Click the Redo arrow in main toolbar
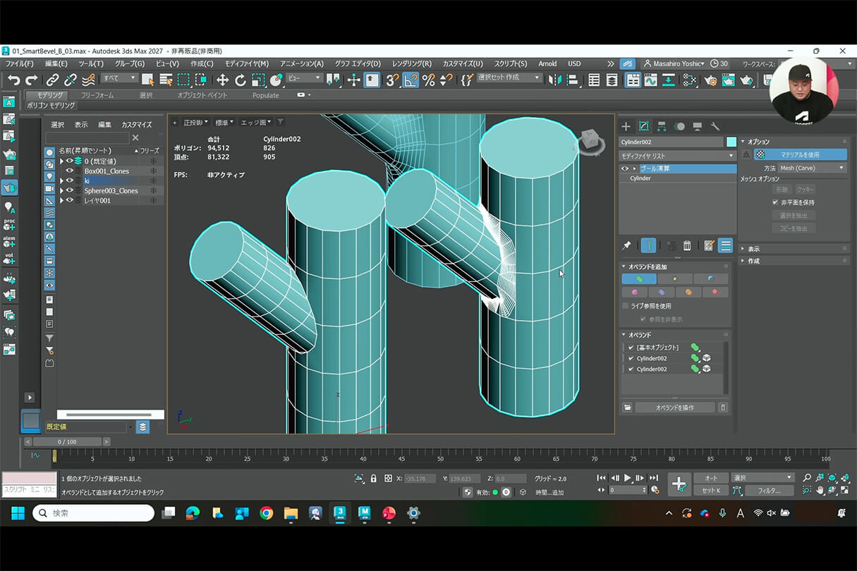The height and width of the screenshot is (571, 857). 32,80
